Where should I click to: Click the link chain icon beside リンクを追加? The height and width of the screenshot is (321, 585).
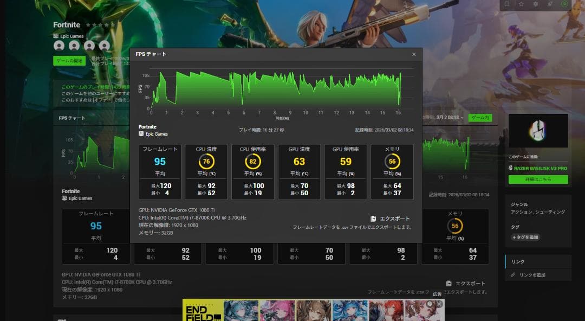click(513, 275)
